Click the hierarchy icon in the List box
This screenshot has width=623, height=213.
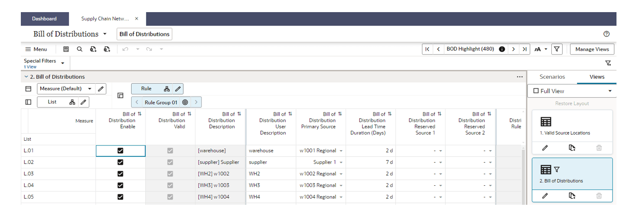coord(73,102)
